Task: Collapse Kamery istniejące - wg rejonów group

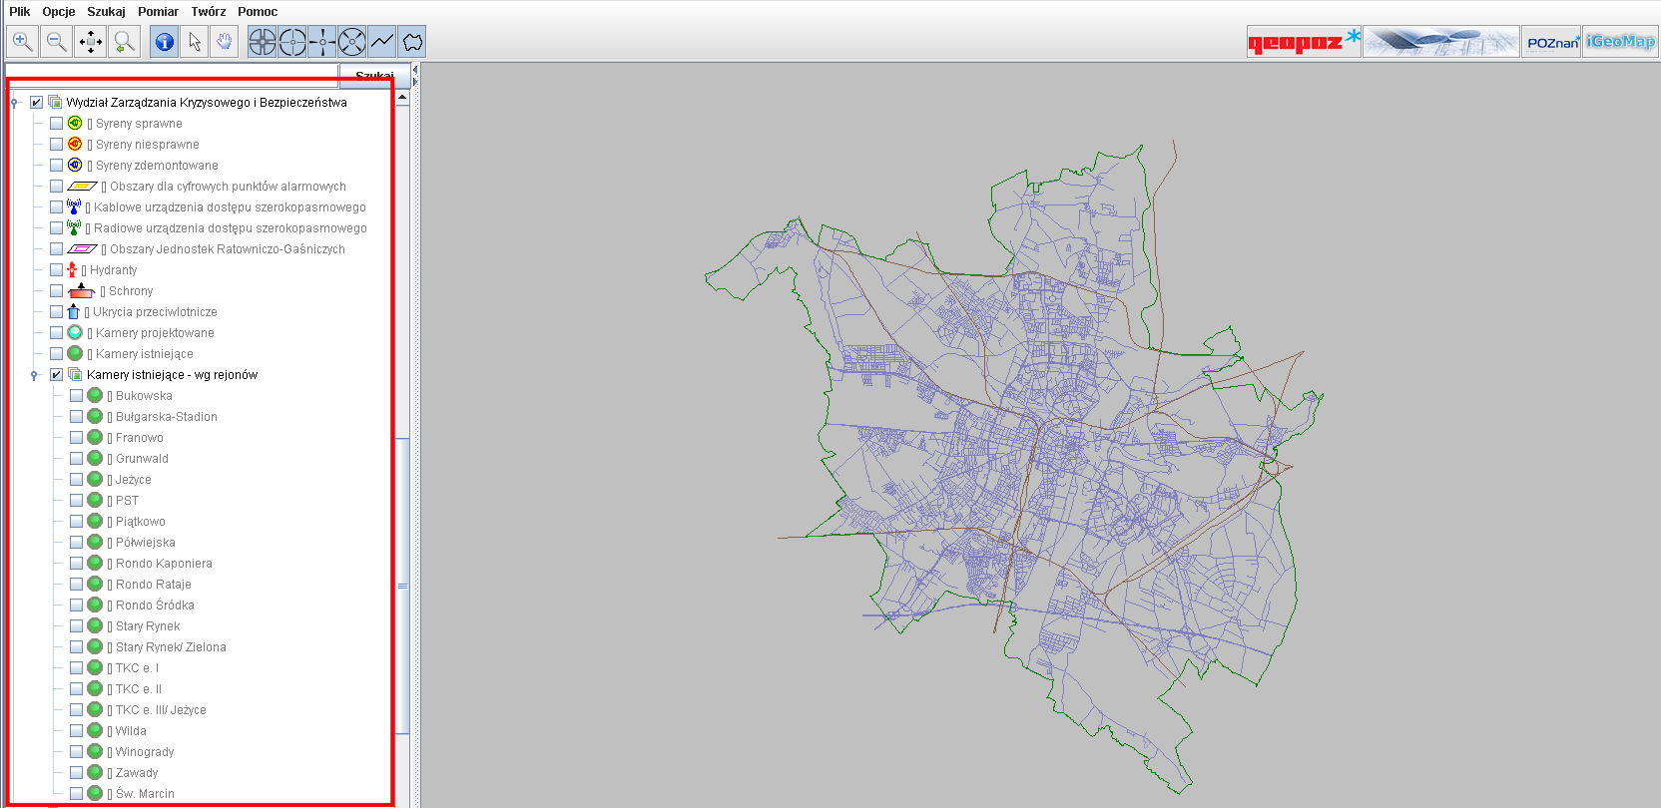Action: (34, 375)
